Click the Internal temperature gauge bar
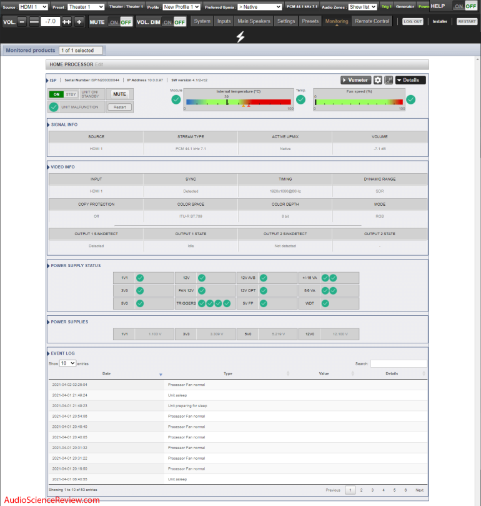 [237, 101]
